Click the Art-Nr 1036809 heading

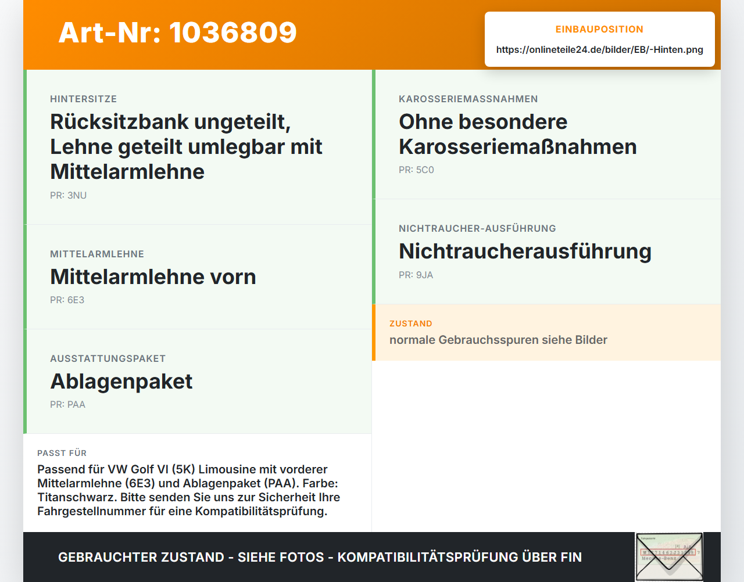coord(177,33)
